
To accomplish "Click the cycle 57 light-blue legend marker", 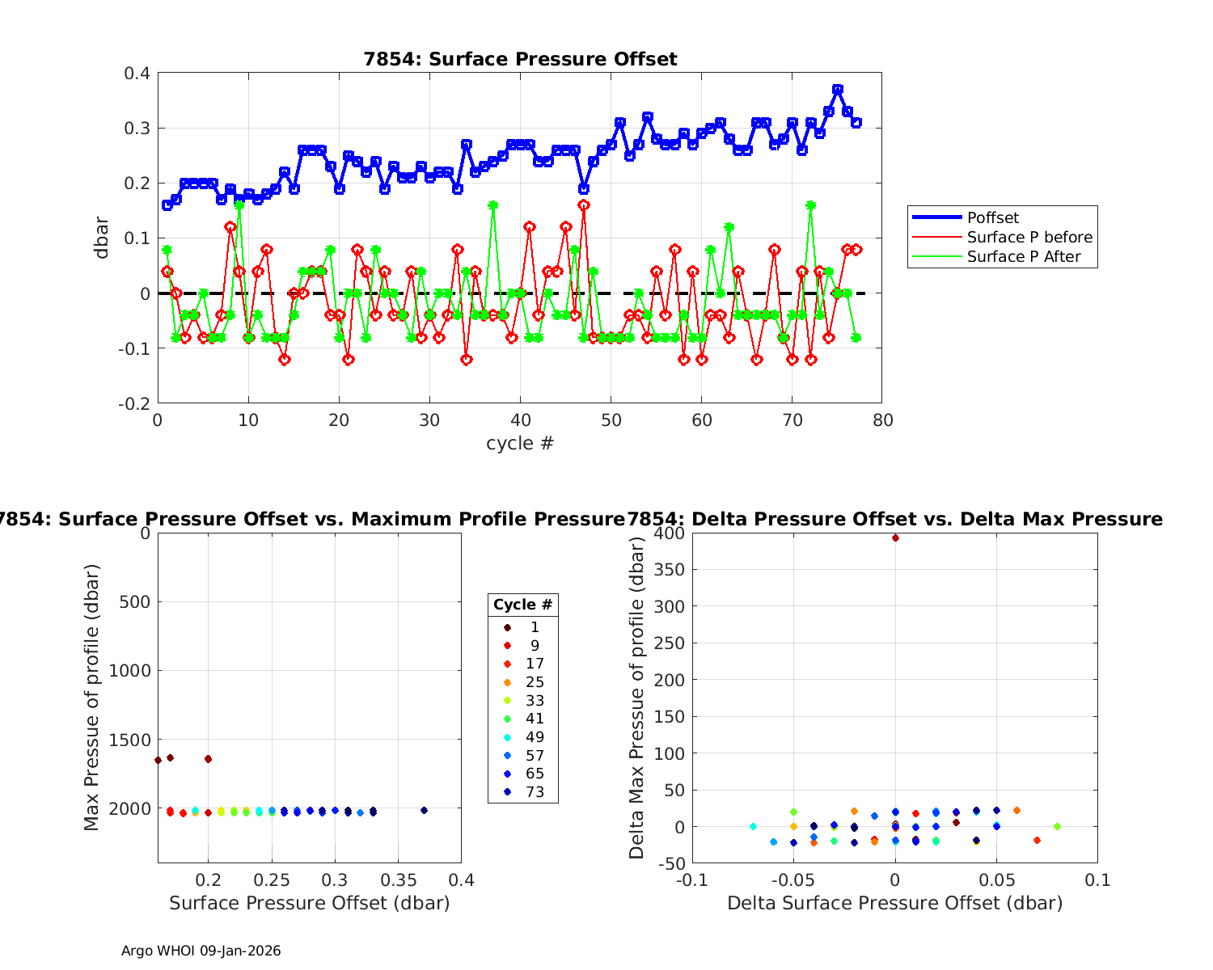I will (507, 756).
